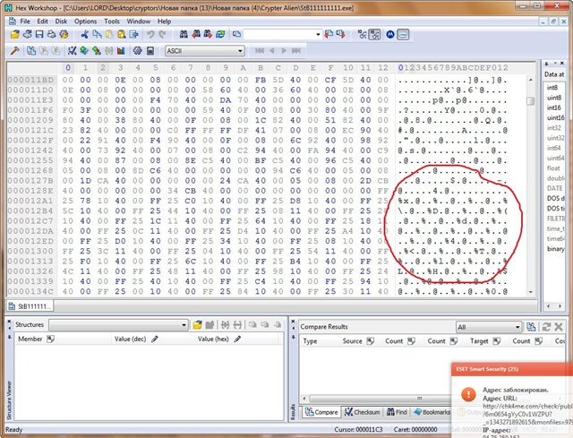Click the Find Previous binoculars icon
This screenshot has width=573, height=438.
click(x=196, y=34)
